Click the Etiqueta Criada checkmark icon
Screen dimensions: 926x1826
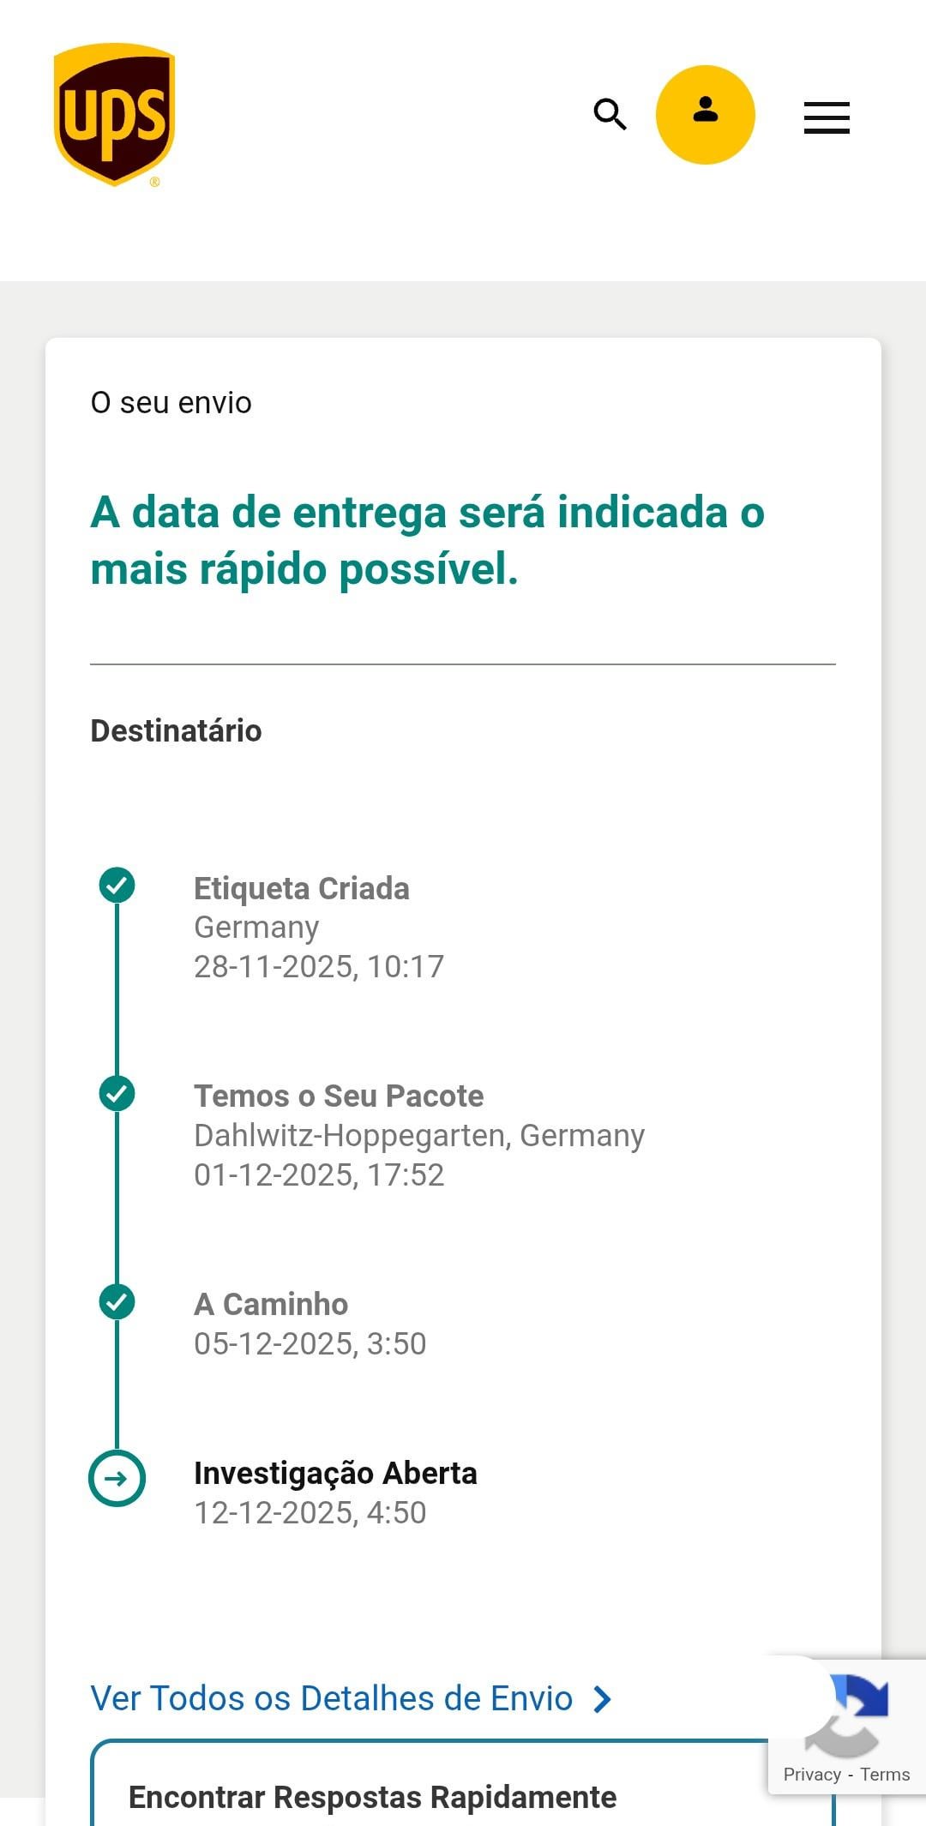tap(117, 886)
